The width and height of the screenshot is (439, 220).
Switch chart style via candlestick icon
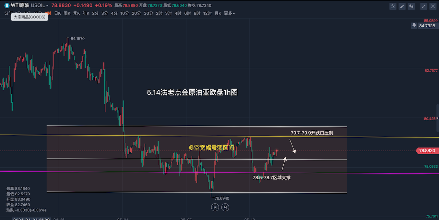pos(411,6)
